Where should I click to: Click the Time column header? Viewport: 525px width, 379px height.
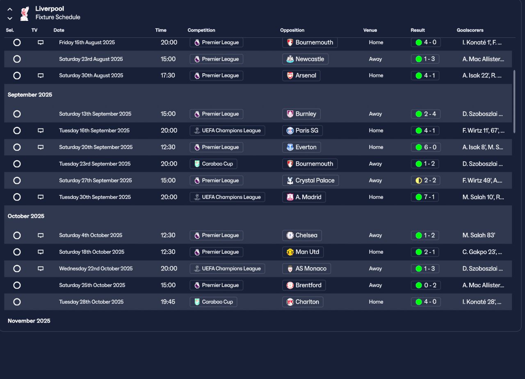click(161, 30)
